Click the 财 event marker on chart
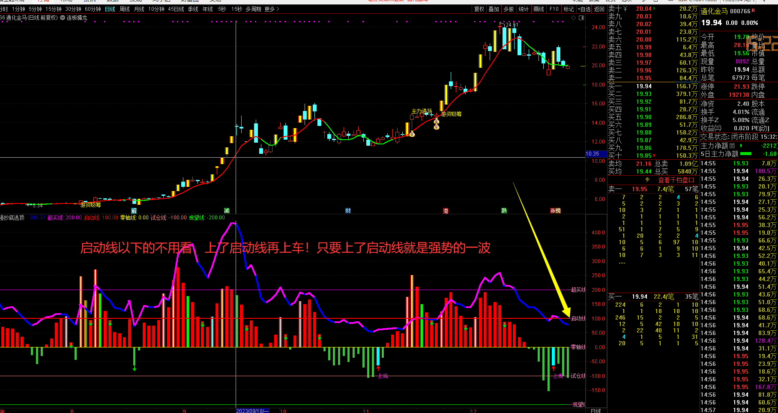The width and height of the screenshot is (778, 413). click(348, 211)
